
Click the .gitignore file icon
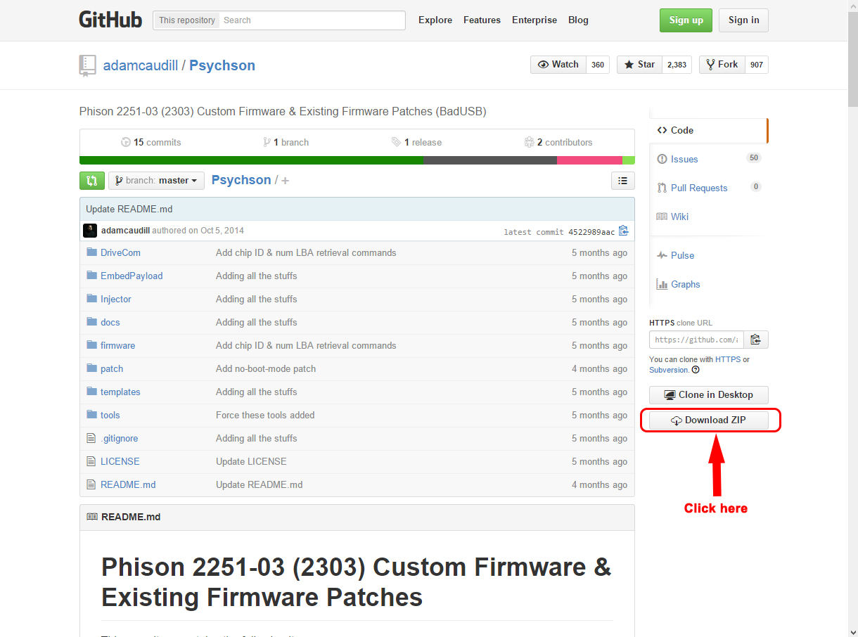(91, 438)
